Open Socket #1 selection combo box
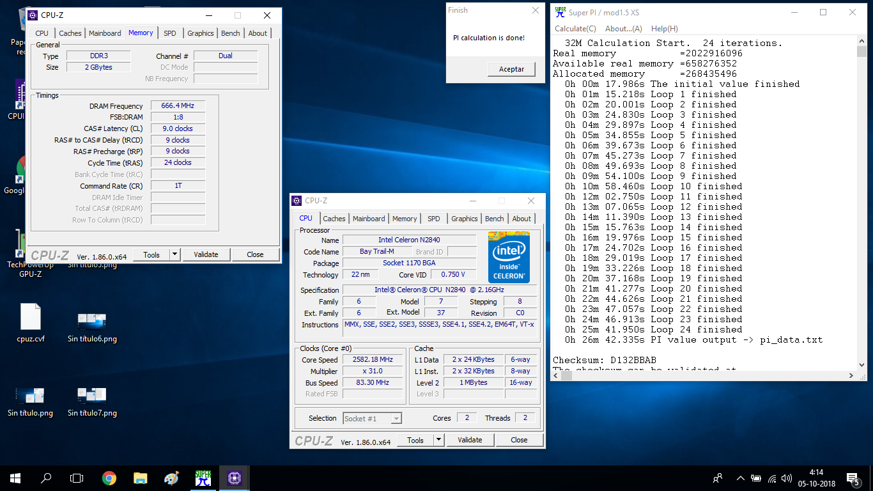This screenshot has width=873, height=491. (x=373, y=418)
